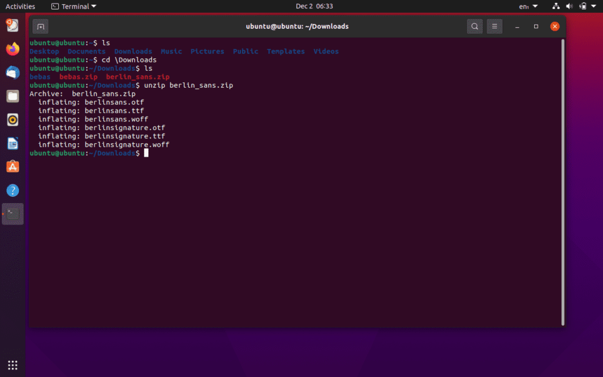Click the berlinsignature.otf line
Viewport: 603px width, 377px height.
point(101,127)
